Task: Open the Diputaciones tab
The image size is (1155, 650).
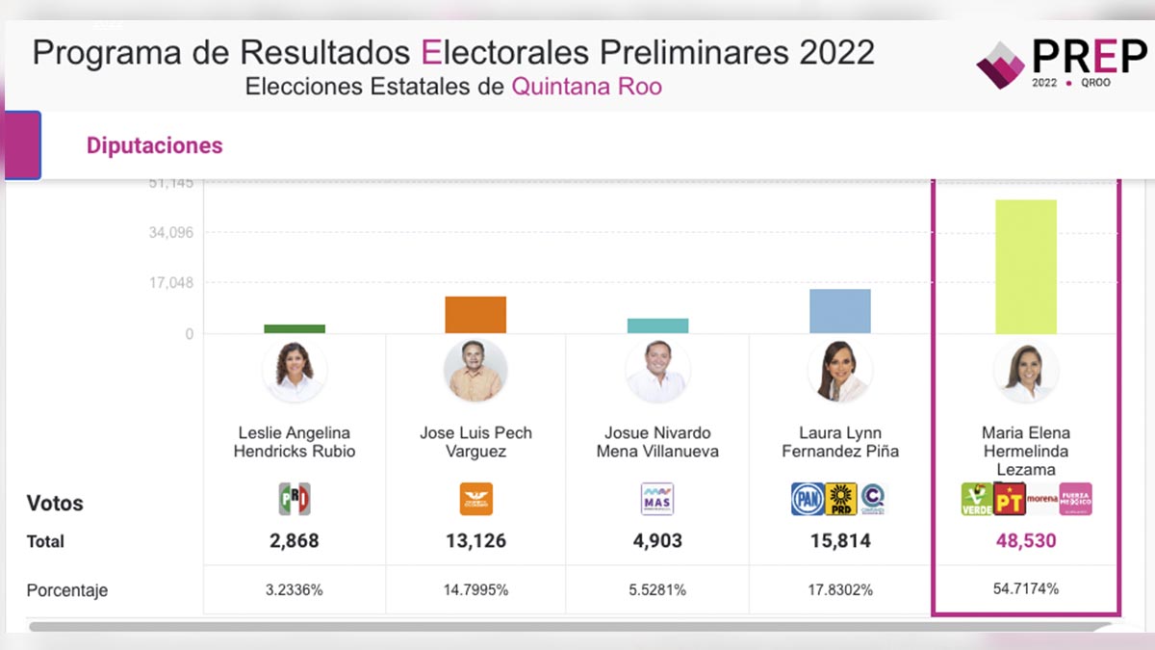Action: coord(154,145)
